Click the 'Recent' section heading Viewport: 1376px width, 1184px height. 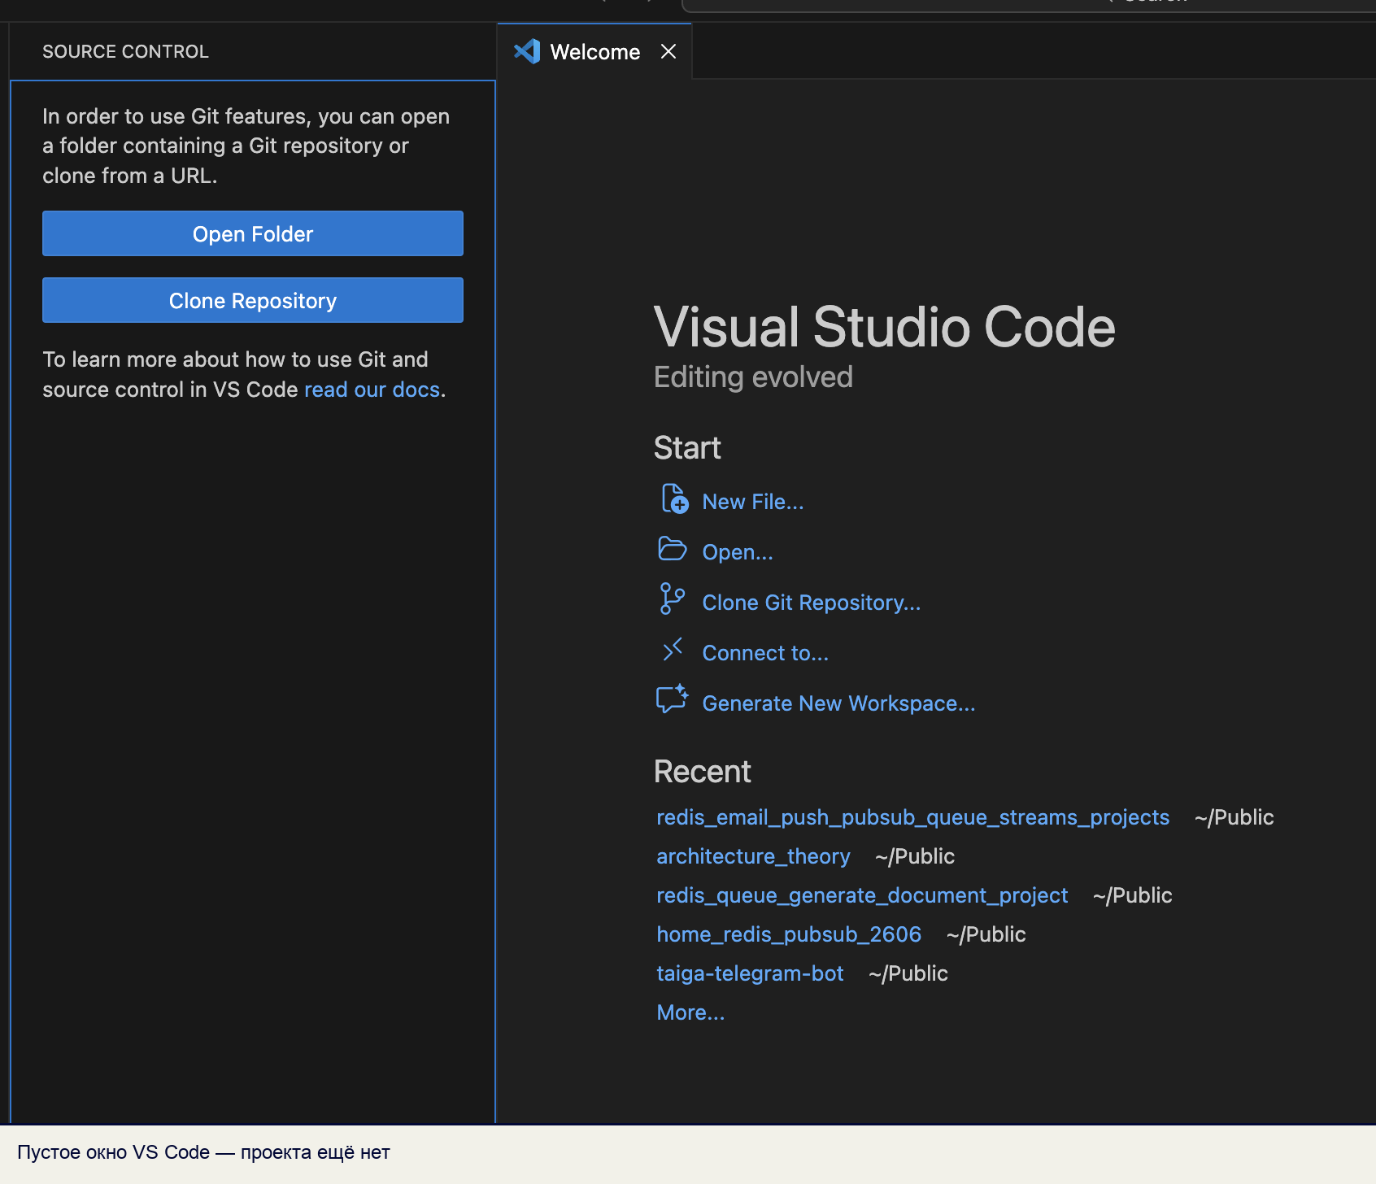pyautogui.click(x=703, y=772)
